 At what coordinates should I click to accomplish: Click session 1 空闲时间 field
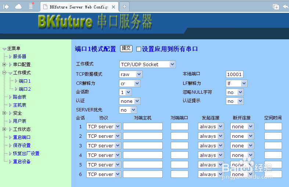273,126
